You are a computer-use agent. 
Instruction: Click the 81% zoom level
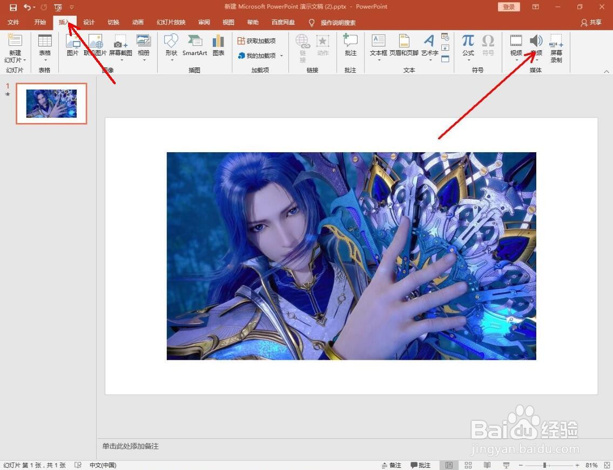tap(591, 465)
